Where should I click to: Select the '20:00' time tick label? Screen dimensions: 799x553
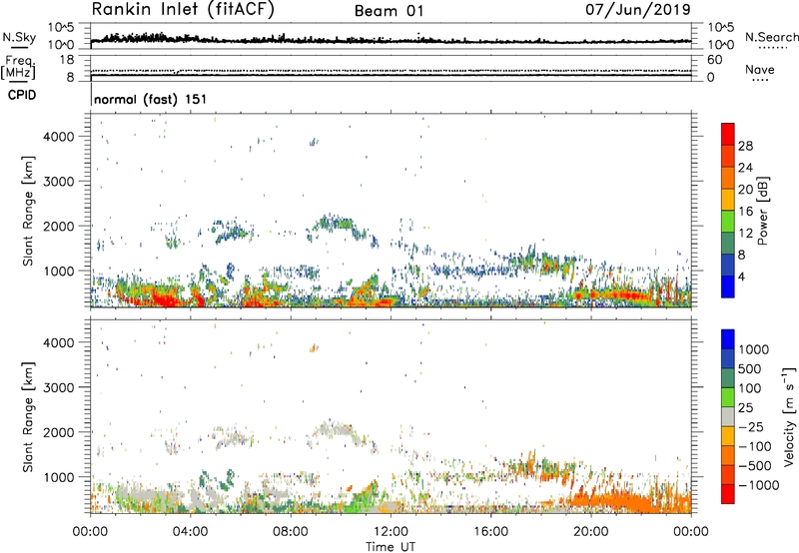590,532
